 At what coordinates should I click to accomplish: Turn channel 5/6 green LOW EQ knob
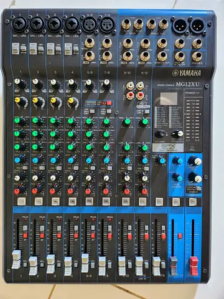(x=89, y=147)
